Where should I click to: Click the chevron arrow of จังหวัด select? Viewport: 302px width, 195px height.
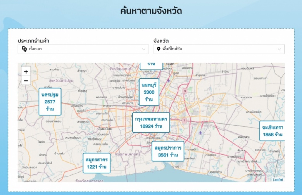[279, 49]
